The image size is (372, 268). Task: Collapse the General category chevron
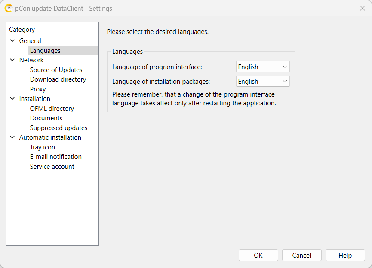tap(12, 41)
